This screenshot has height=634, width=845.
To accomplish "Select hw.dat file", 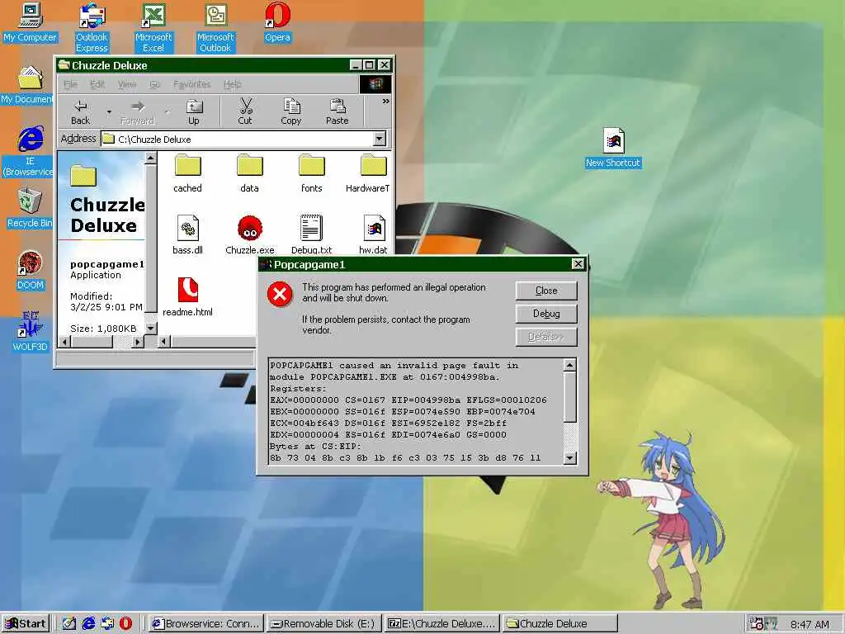I will pyautogui.click(x=373, y=234).
